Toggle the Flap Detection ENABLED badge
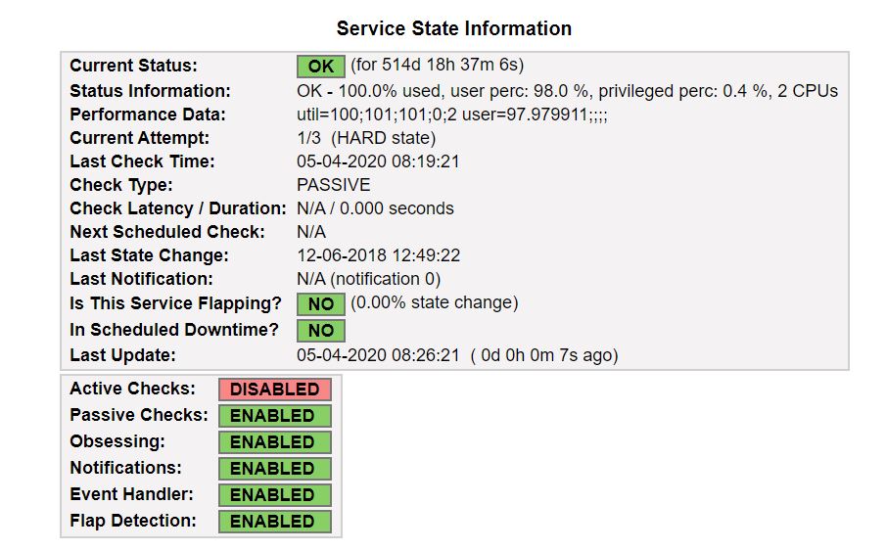The image size is (886, 551). pyautogui.click(x=274, y=522)
